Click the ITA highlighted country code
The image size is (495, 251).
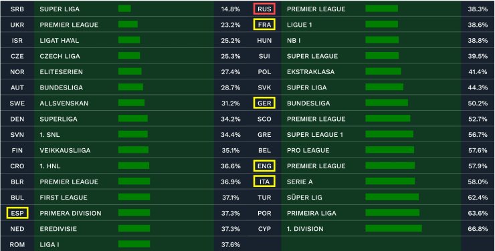264,182
